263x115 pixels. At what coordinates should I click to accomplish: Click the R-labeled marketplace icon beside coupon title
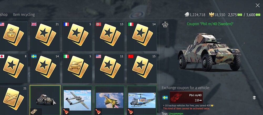(x=165, y=25)
